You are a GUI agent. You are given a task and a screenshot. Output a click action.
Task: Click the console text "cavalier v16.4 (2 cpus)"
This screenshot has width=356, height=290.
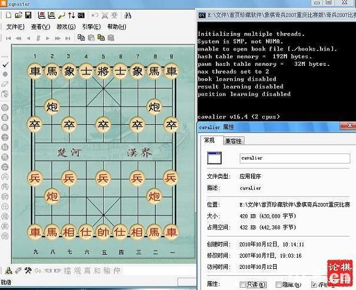(x=238, y=117)
